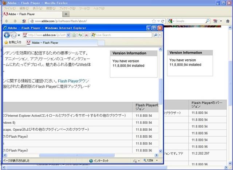Screen dimensions: 233x170
Task: Open IE search provider dropdown
Action: click(x=160, y=35)
